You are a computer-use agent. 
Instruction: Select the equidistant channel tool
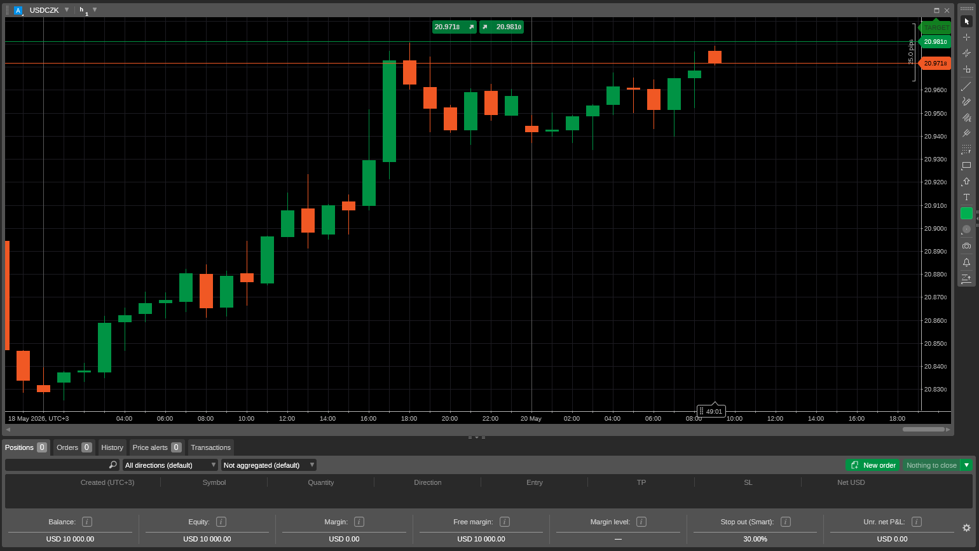pos(966,118)
